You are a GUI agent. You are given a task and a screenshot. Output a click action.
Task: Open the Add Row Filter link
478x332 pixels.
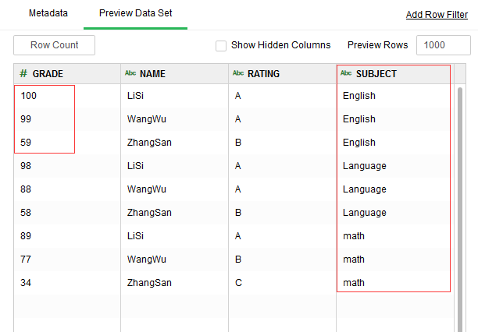coord(437,15)
